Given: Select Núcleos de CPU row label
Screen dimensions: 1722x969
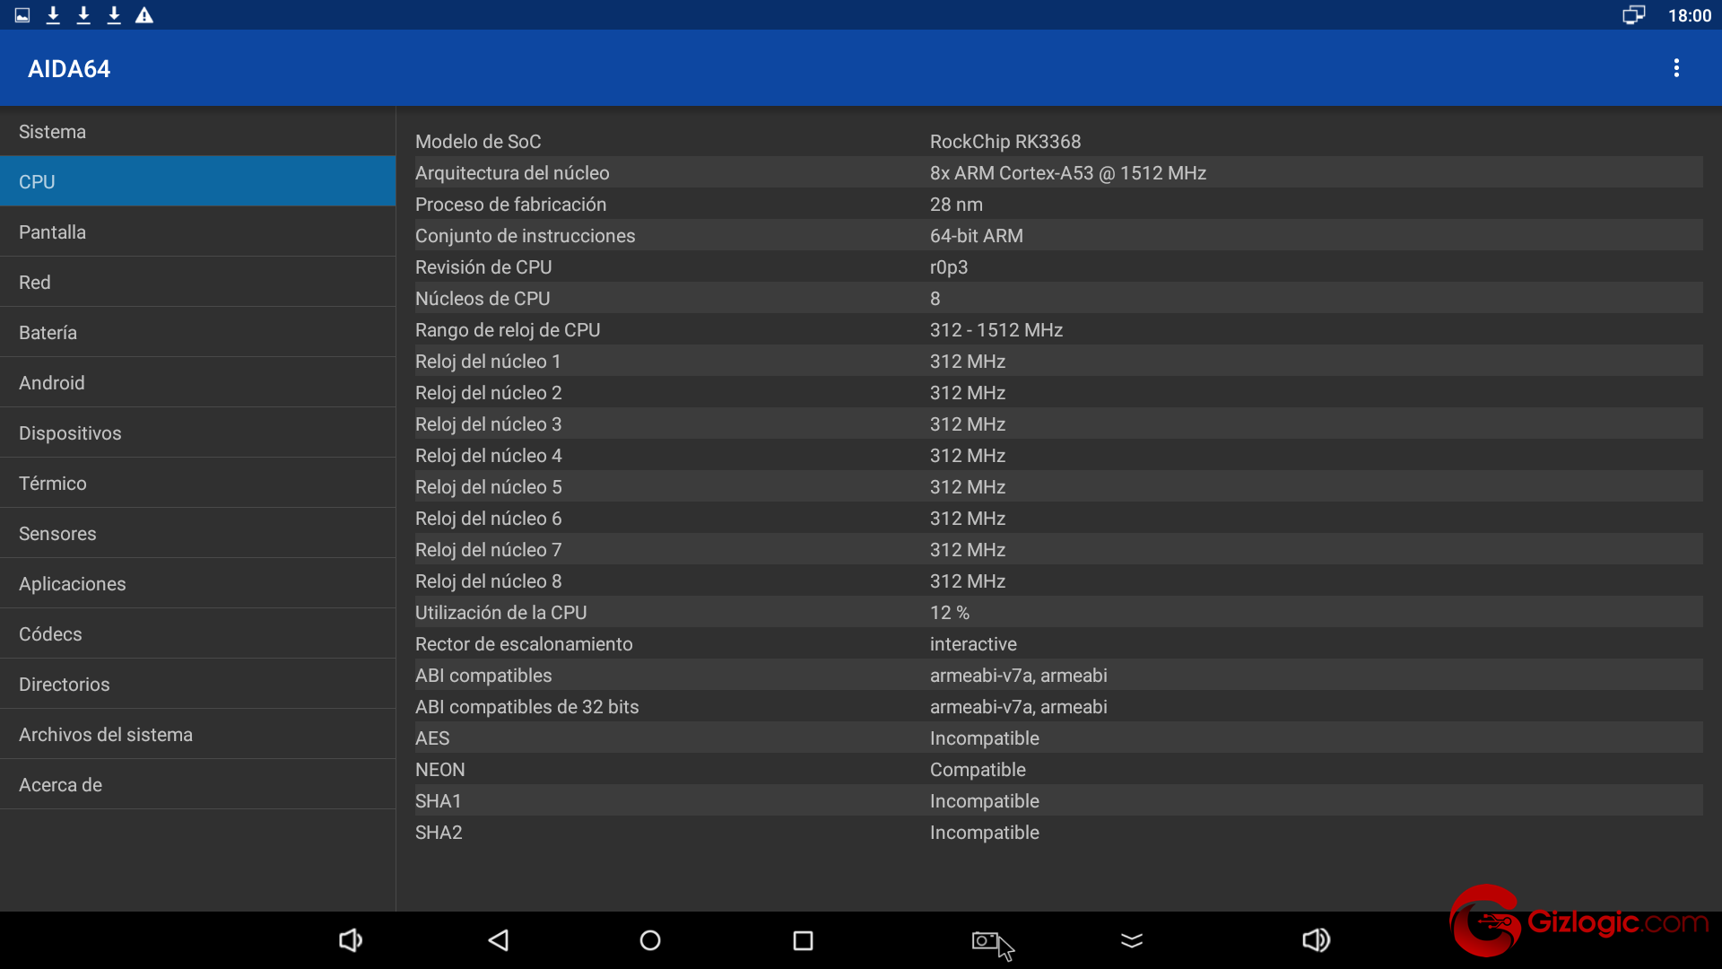Looking at the screenshot, I should coord(483,298).
